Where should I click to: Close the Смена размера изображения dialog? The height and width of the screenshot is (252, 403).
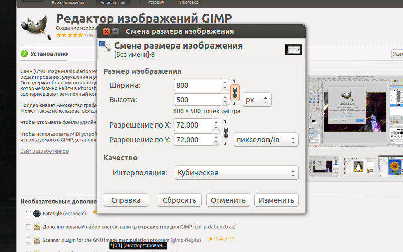[x=106, y=31]
